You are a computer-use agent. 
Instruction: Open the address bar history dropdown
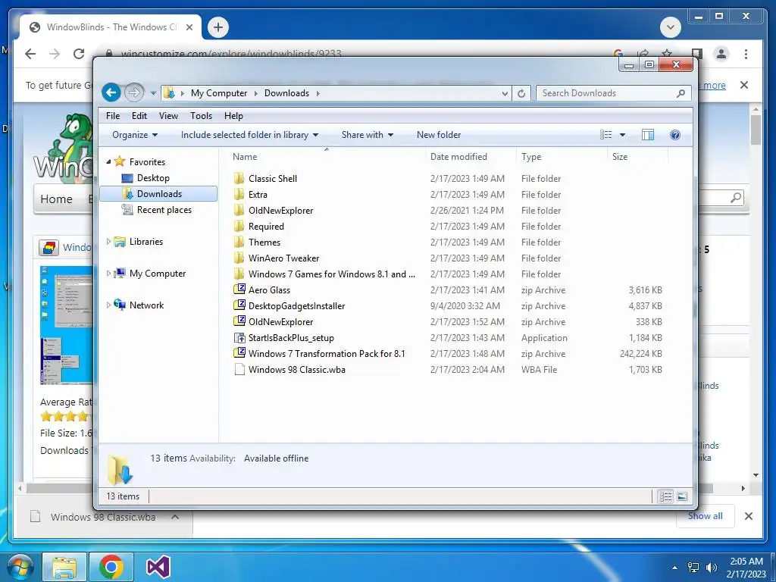click(504, 93)
